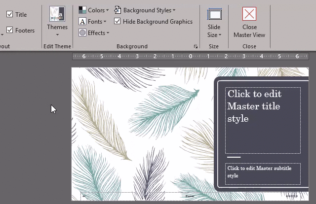Toggle the Footers checkbox
Image resolution: width=316 pixels, height=204 pixels.
[10, 31]
